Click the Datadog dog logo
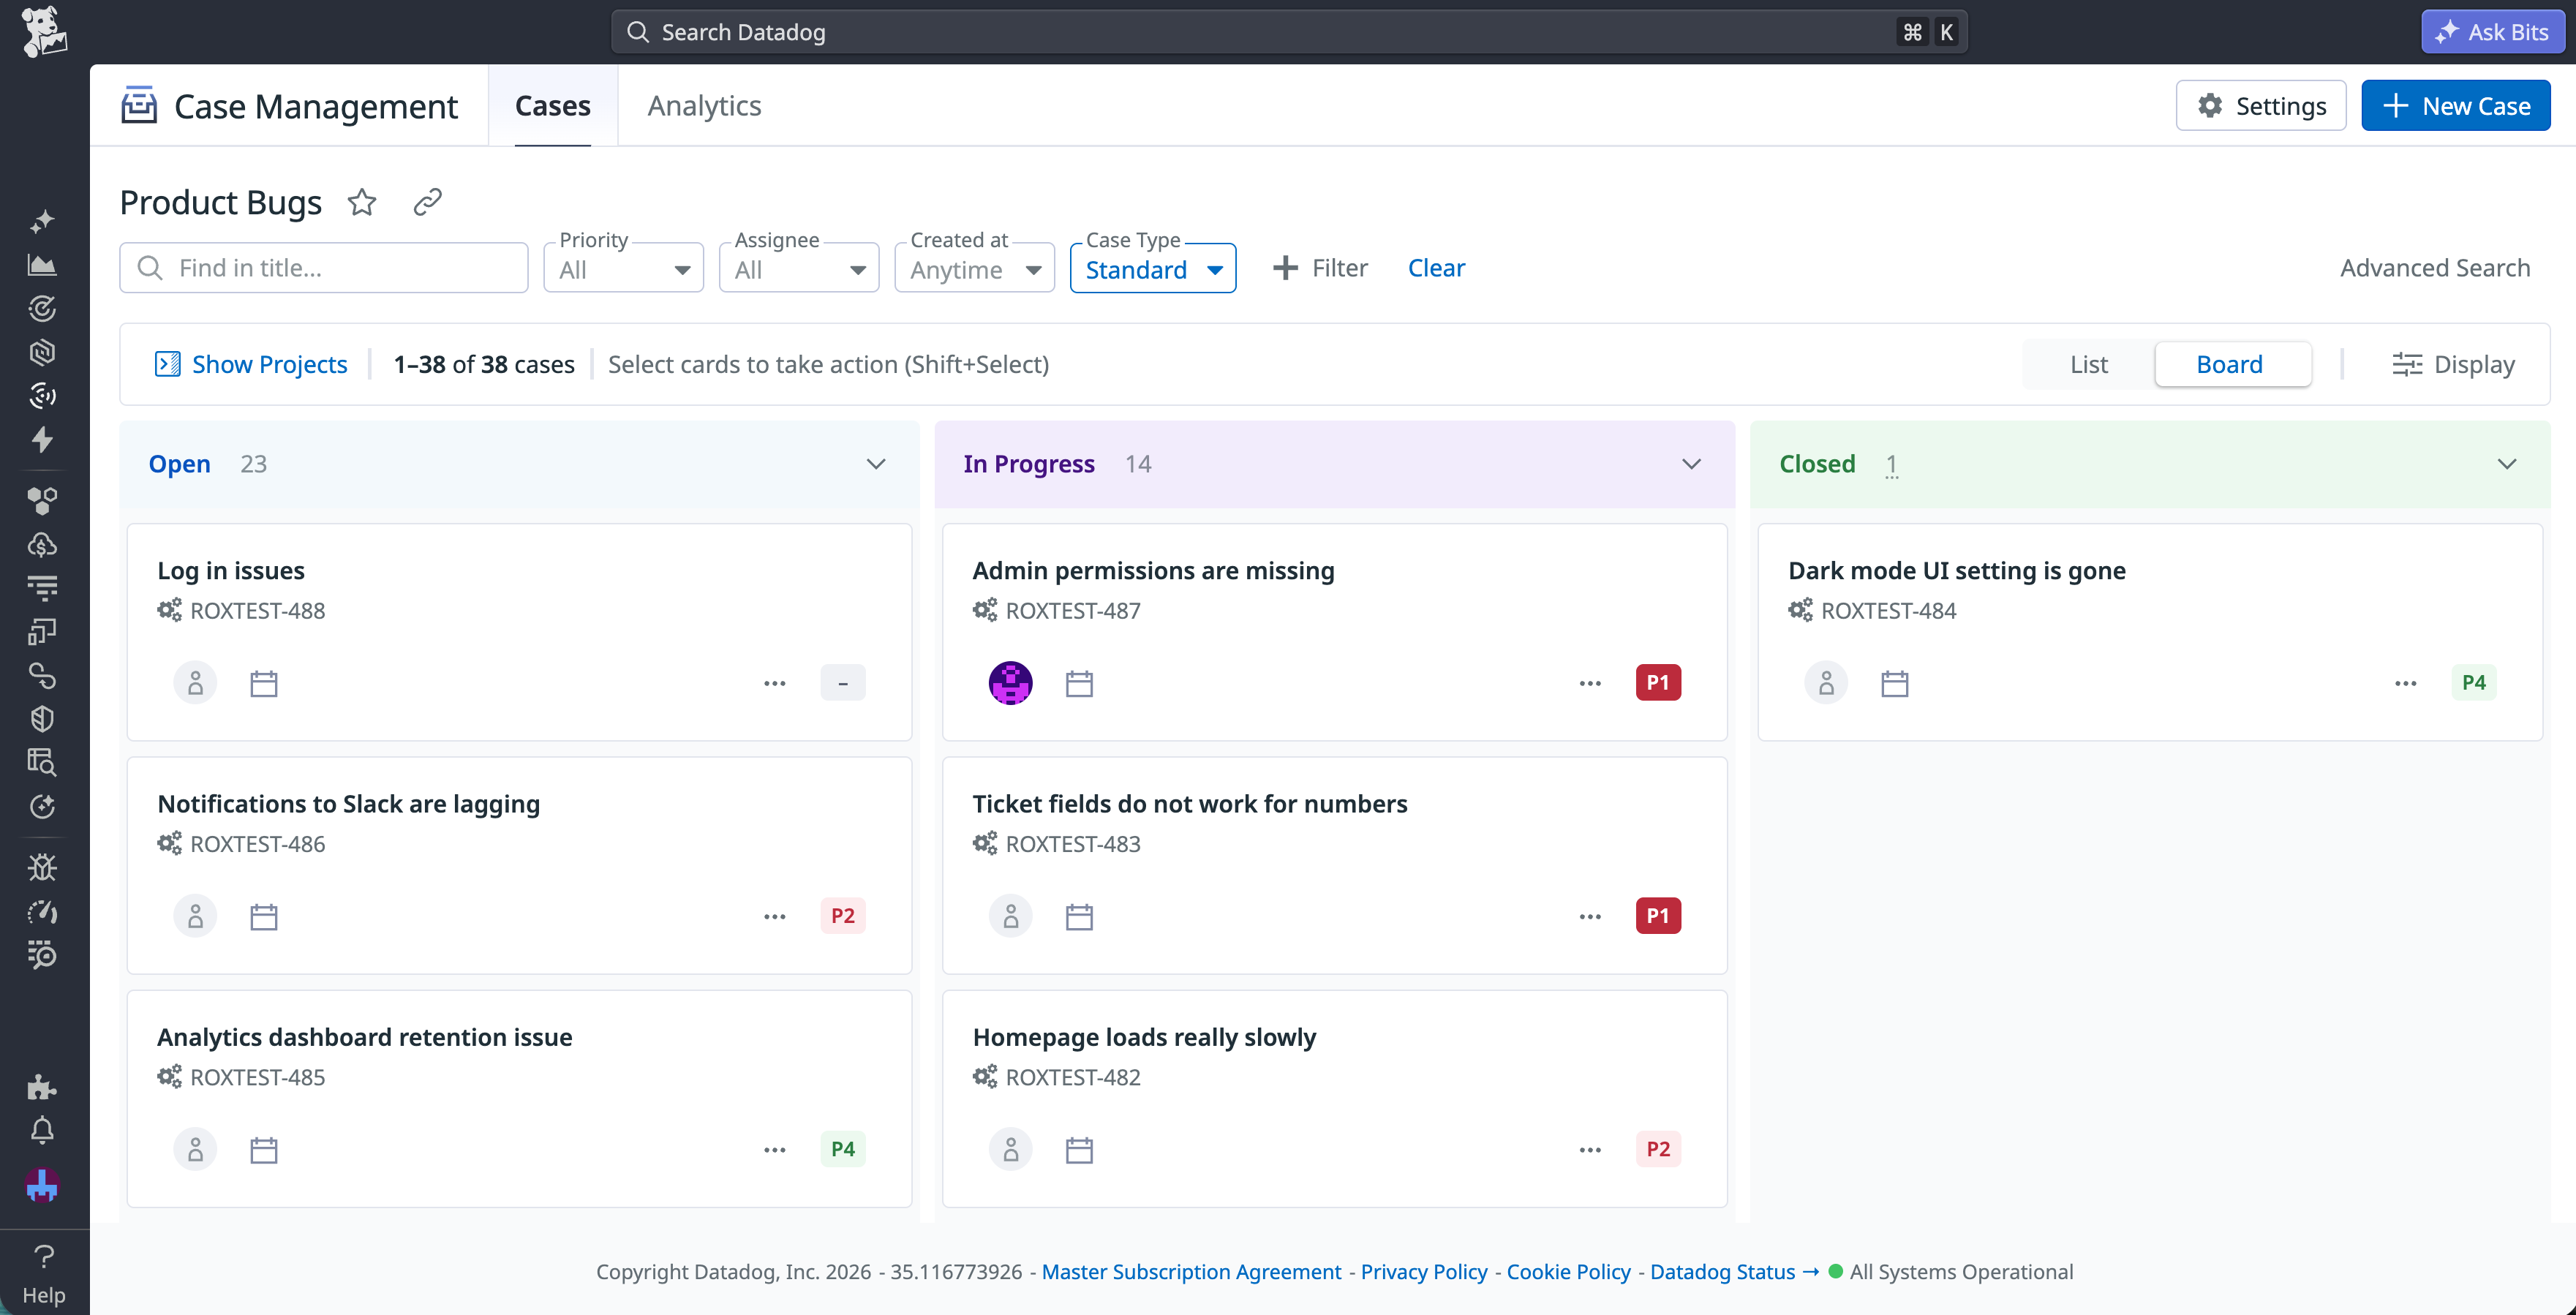Viewport: 2576px width, 1315px height. coord(43,32)
